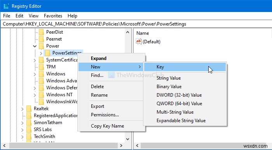Expand the Windows Defender key arrow

[35, 88]
